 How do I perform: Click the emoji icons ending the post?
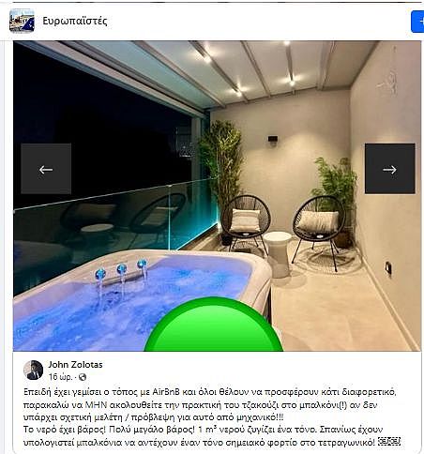point(389,442)
